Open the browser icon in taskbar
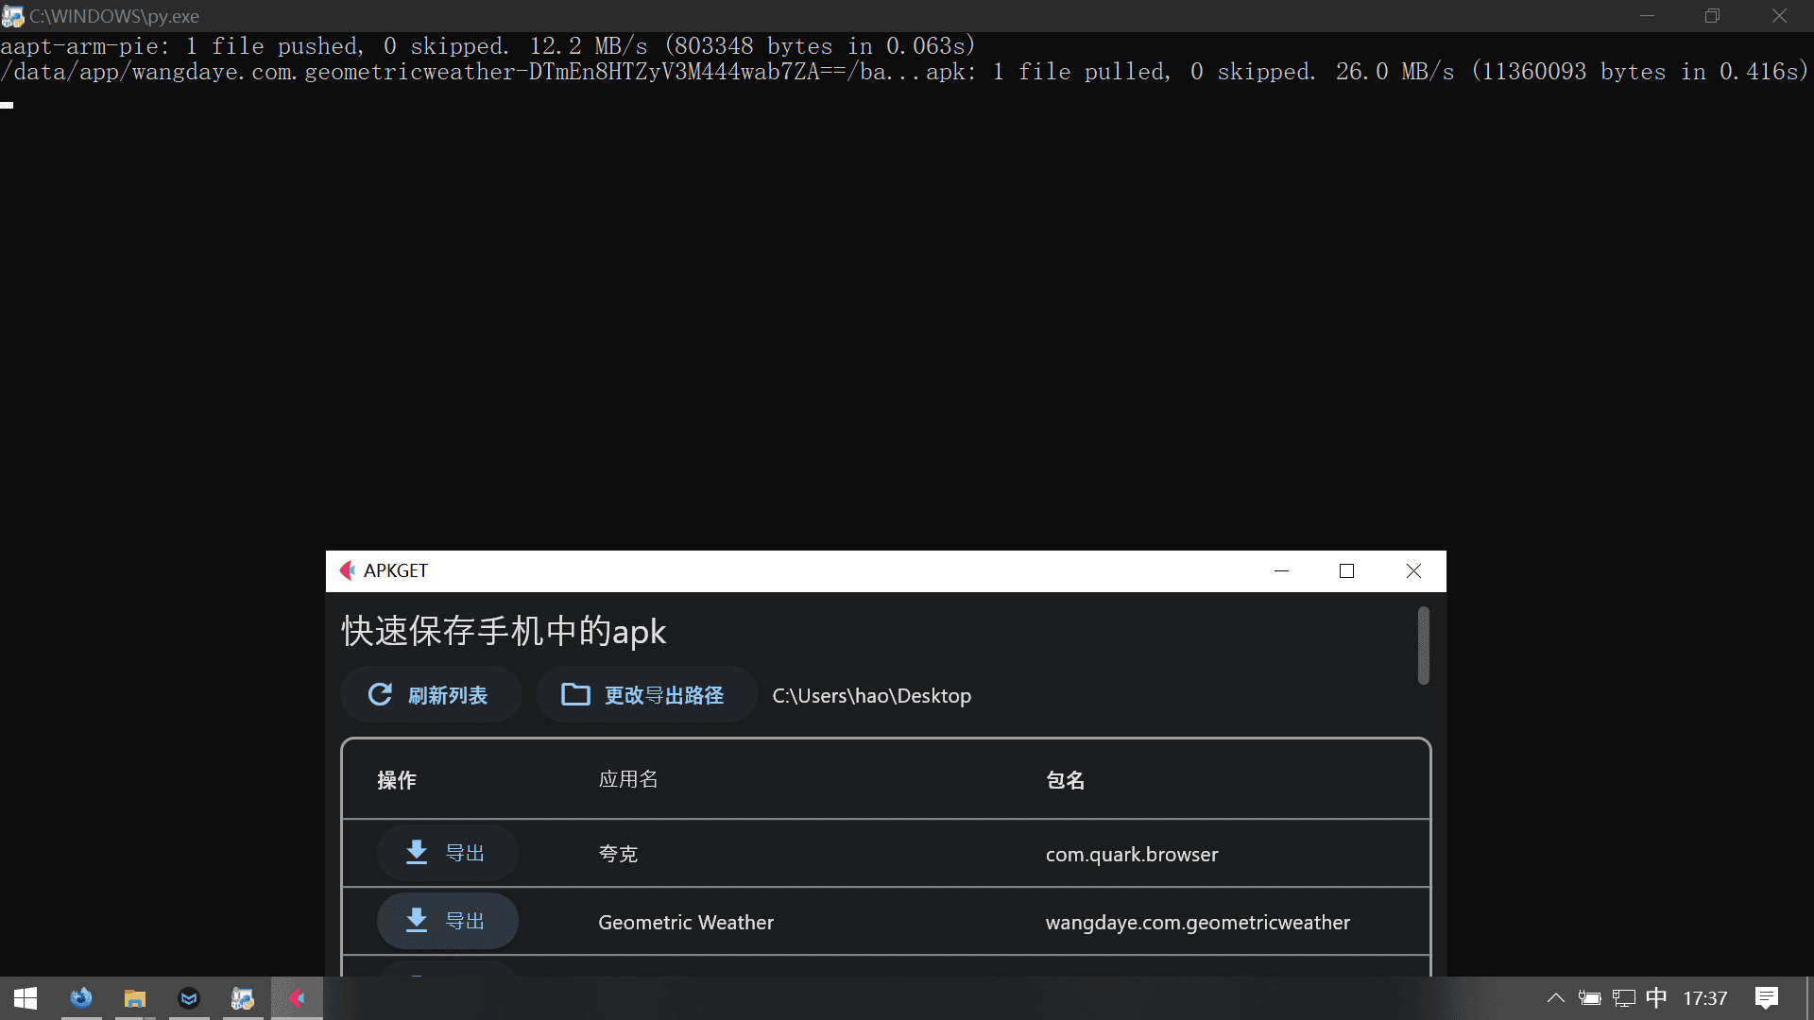Image resolution: width=1814 pixels, height=1020 pixels. (81, 998)
